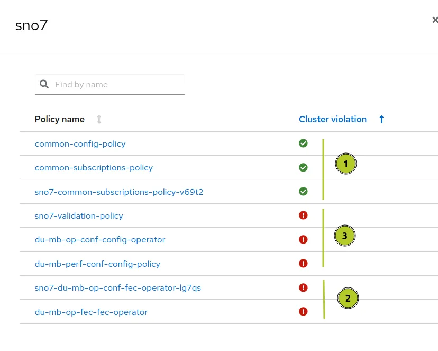This screenshot has width=438, height=351.
Task: Click the green check icon for common-config-policy
Action: tap(303, 143)
